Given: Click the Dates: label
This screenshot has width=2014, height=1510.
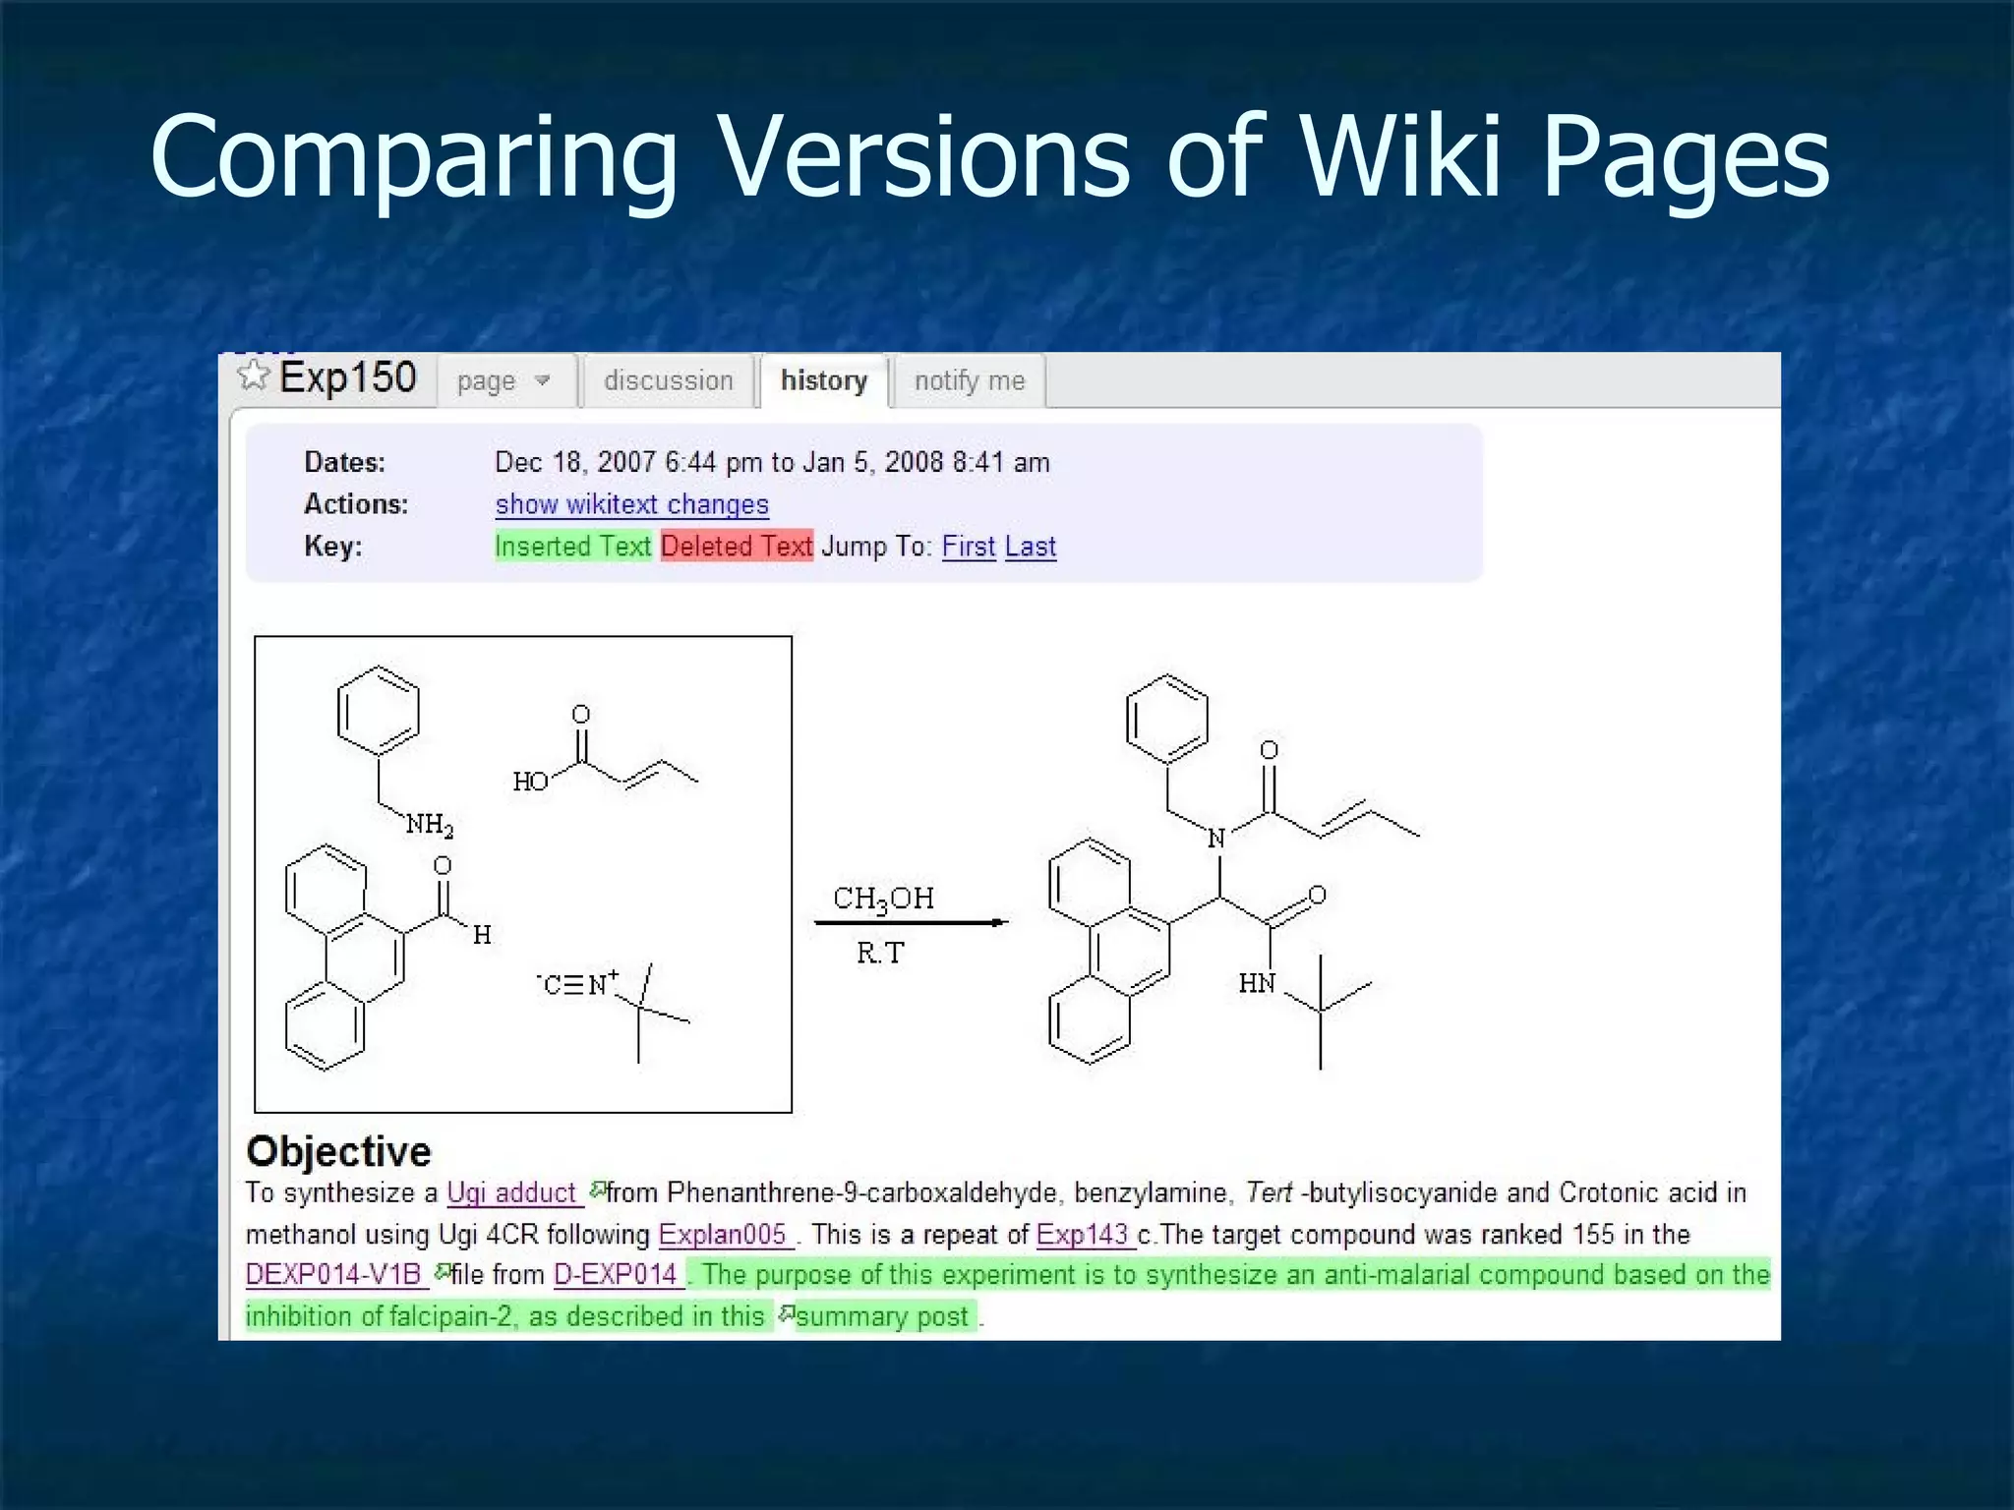Looking at the screenshot, I should 344,462.
